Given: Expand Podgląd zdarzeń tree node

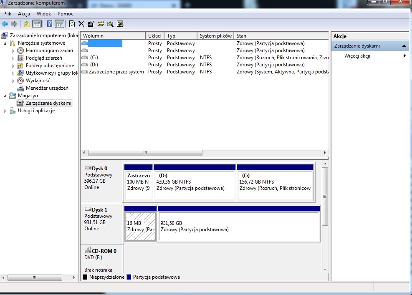Looking at the screenshot, I should click(x=13, y=58).
